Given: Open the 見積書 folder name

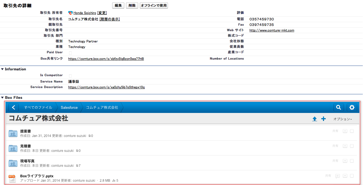Looking at the screenshot, I should (x=25, y=146).
